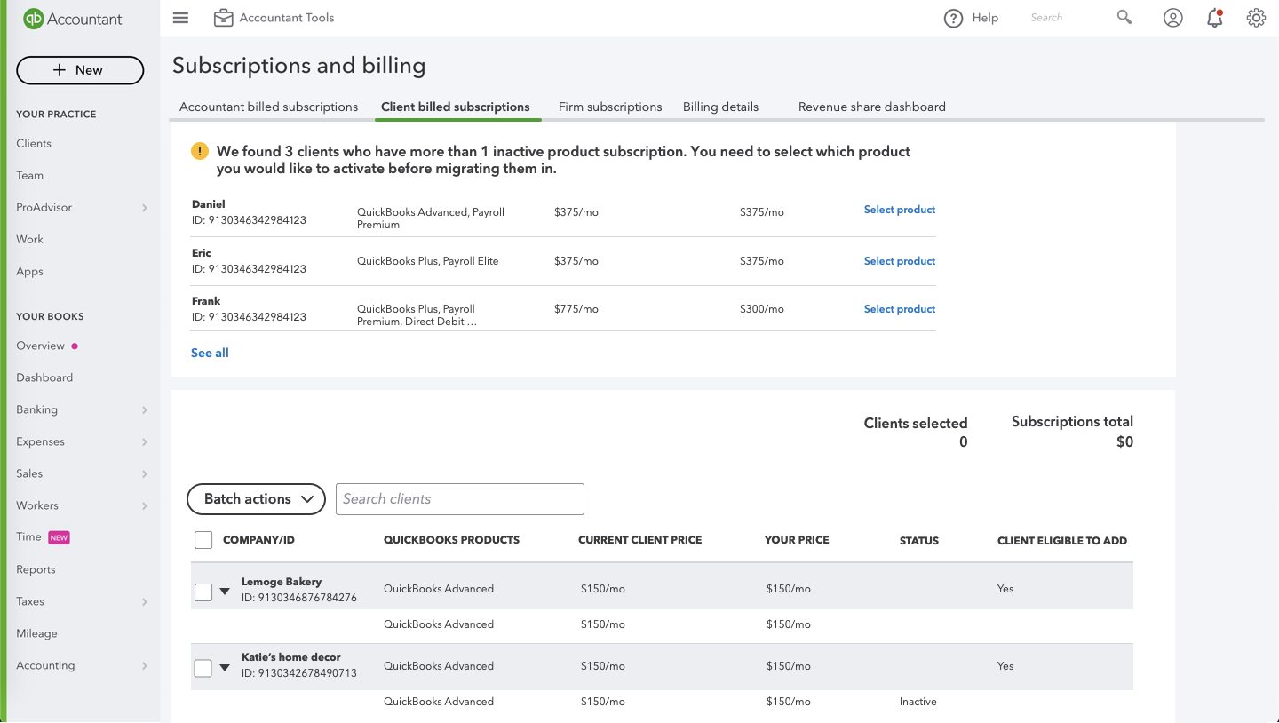Screen dimensions: 1279x723
Task: Expand the ProAdvisor submenu chevron
Action: pyautogui.click(x=144, y=208)
